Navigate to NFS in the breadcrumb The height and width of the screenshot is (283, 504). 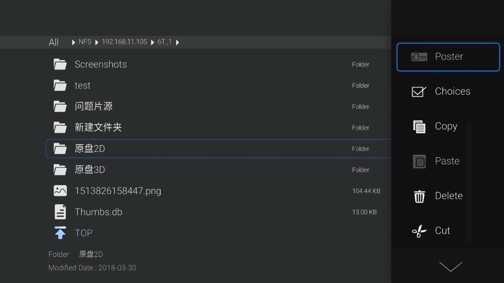pos(85,42)
